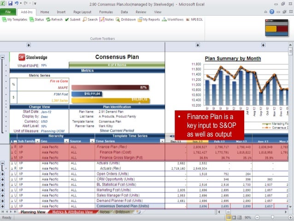294x221 pixels.
Task: Click the 90% zoom level
Action: (x=247, y=218)
